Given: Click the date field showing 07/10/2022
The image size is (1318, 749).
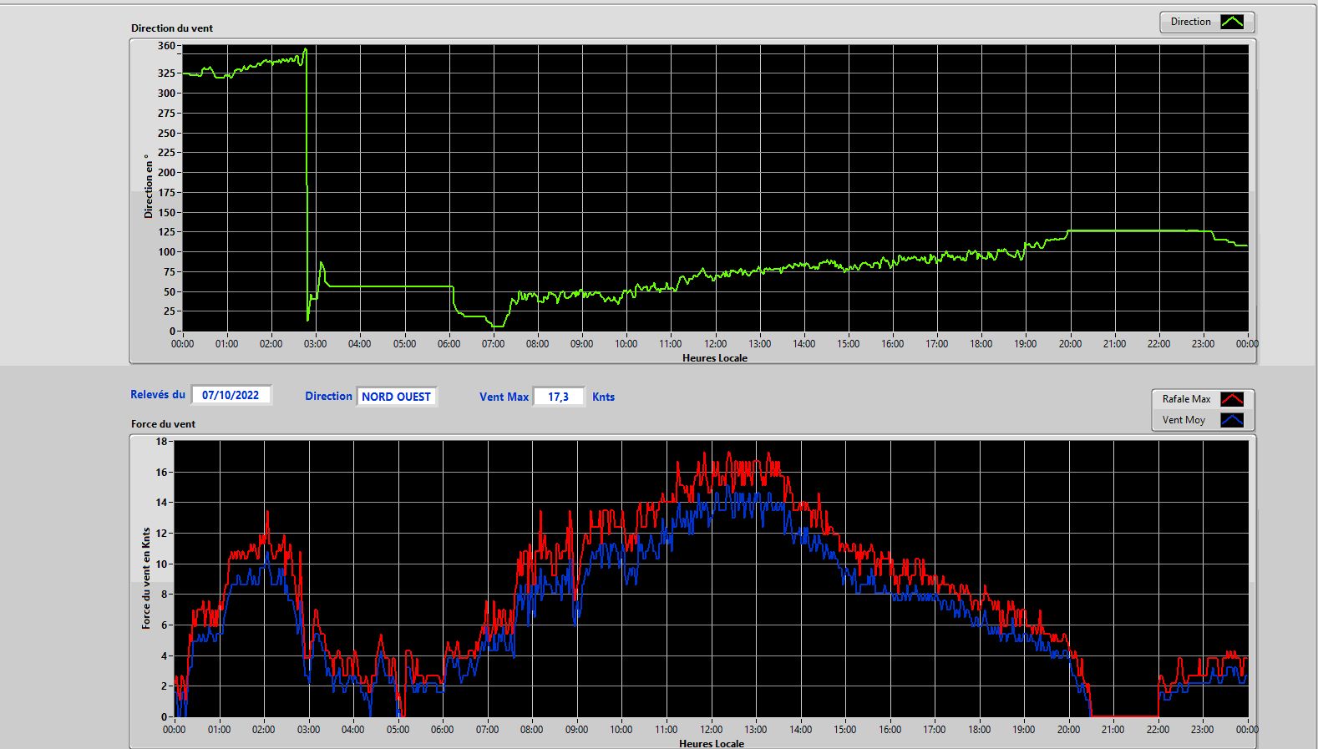Looking at the screenshot, I should click(x=231, y=395).
